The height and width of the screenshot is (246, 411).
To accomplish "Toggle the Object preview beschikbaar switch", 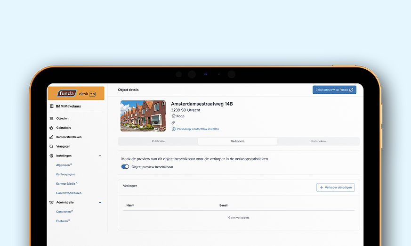I will 125,167.
